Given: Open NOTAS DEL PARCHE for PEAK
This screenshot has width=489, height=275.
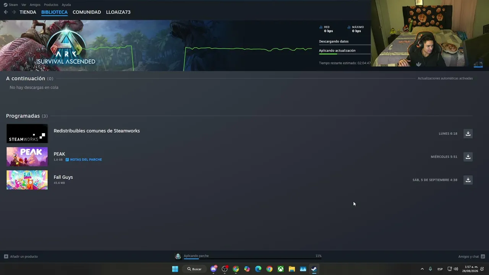Looking at the screenshot, I should point(86,160).
